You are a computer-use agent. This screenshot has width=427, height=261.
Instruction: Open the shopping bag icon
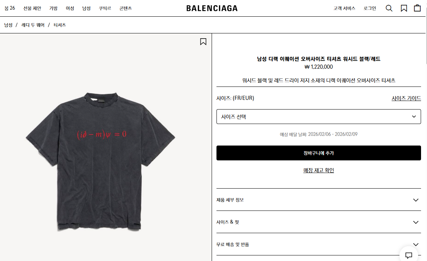click(417, 8)
